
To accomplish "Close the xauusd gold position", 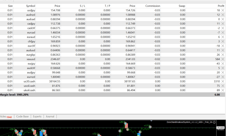I will point(223,59).
